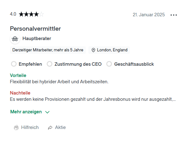Image resolution: width=190 pixels, height=144 pixels.
Task: Expand truncated Nachteile text ellipsis
Action: 174,100
